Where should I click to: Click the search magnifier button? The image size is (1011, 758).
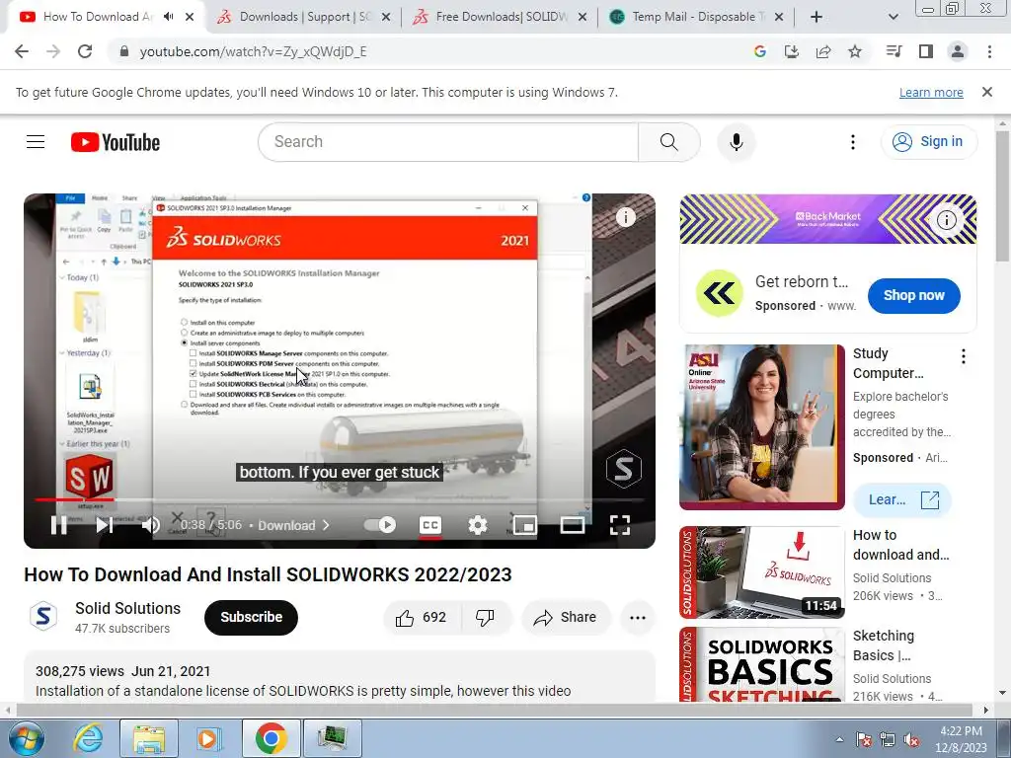coord(668,142)
